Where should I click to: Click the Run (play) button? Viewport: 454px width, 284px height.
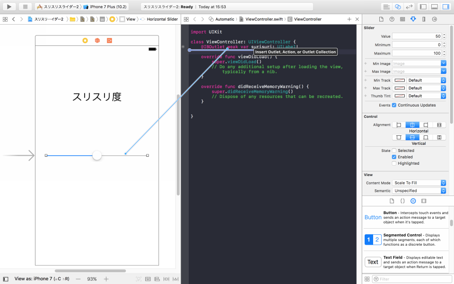(x=9, y=6)
